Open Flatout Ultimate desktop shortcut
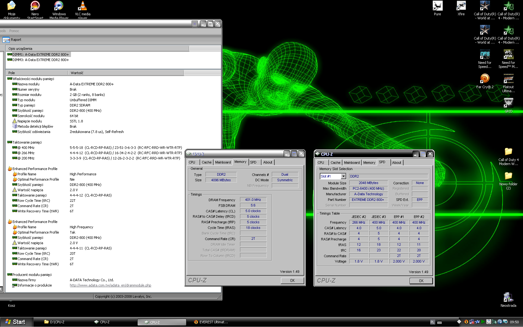 [508, 83]
